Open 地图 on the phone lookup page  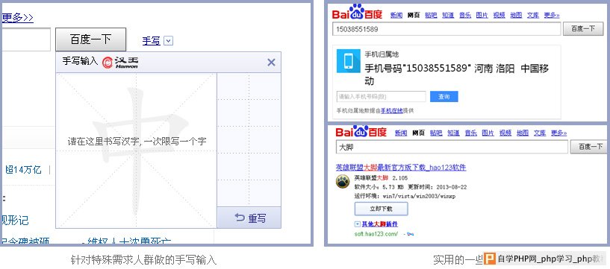(516, 15)
